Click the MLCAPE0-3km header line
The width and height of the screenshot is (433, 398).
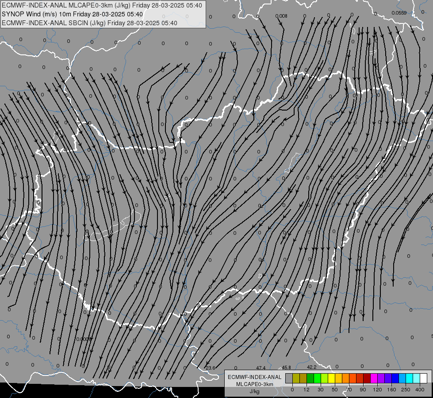click(x=102, y=5)
